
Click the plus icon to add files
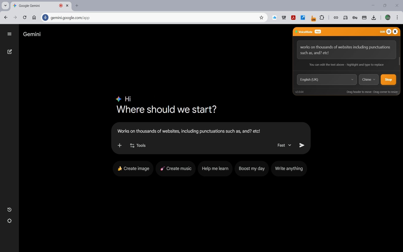tap(120, 145)
